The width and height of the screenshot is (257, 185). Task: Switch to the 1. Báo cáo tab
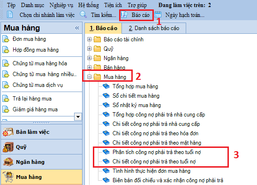pos(103,28)
